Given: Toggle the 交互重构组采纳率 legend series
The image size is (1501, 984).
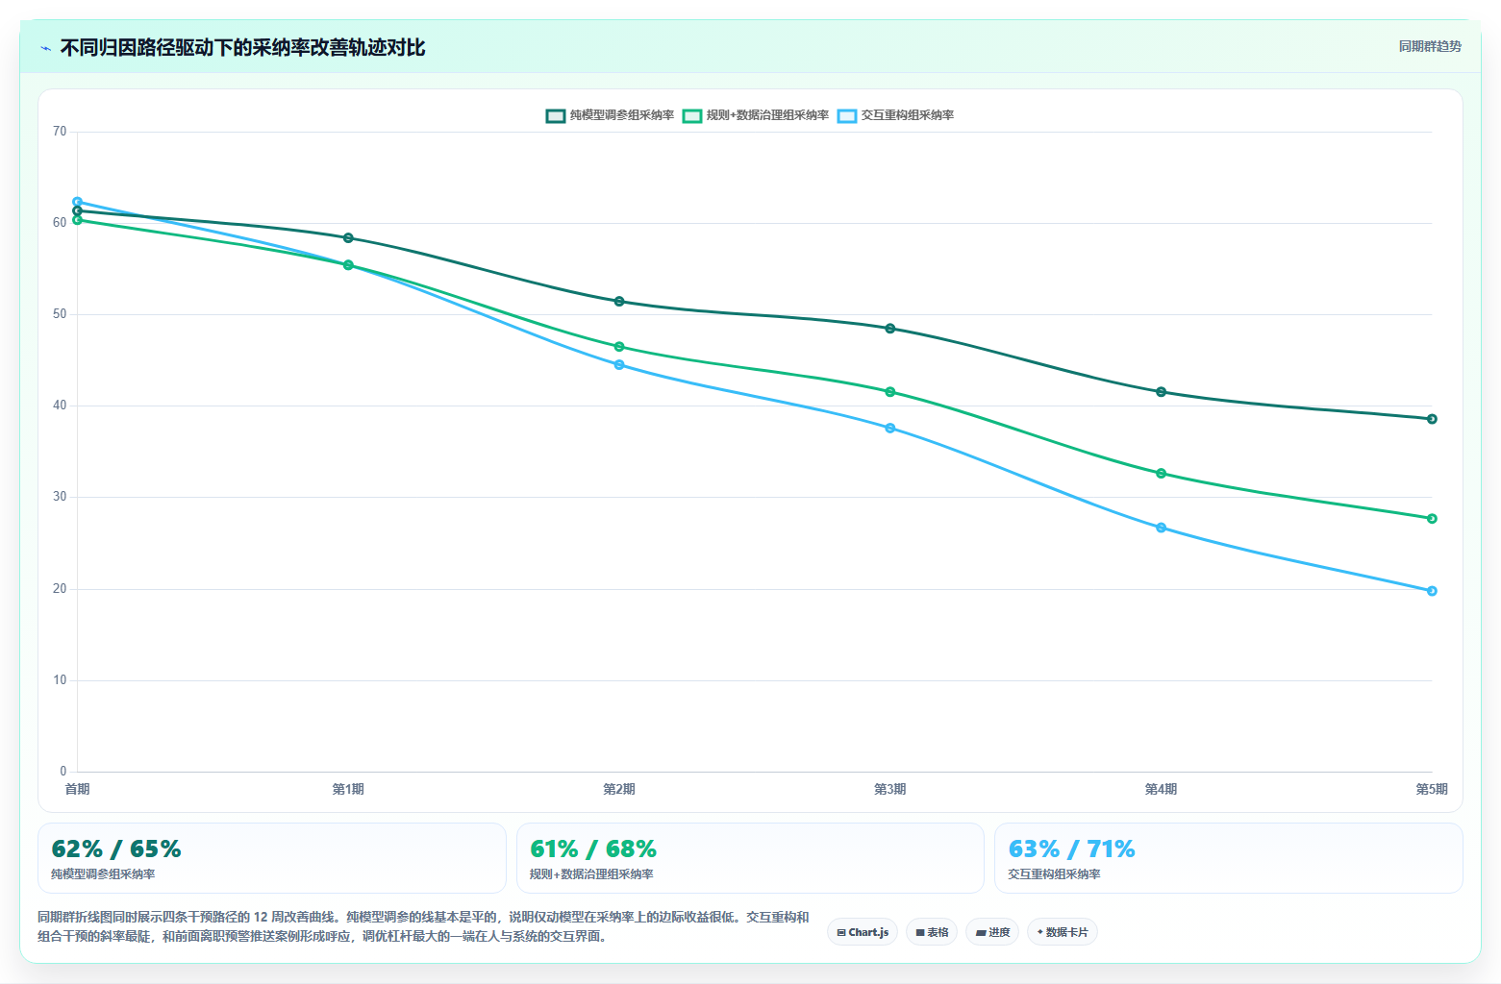Looking at the screenshot, I should point(895,115).
